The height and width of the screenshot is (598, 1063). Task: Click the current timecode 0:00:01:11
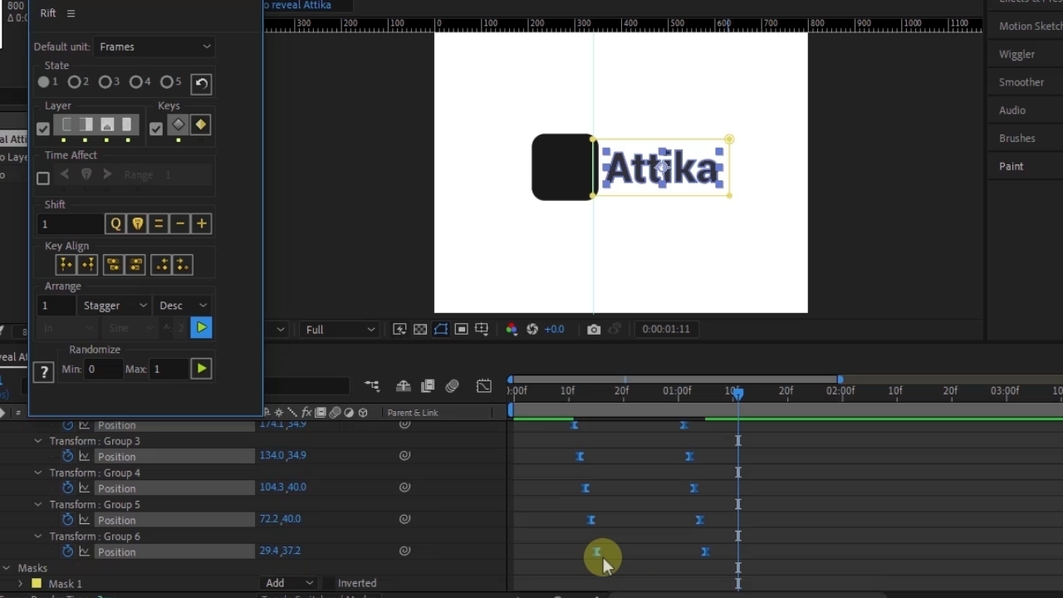tap(666, 329)
